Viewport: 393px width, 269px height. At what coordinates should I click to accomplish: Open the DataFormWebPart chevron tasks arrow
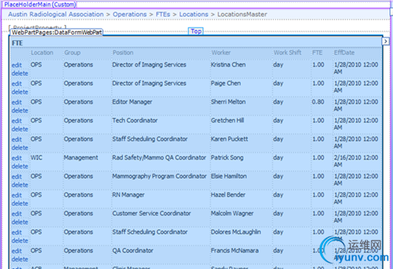pos(385,41)
